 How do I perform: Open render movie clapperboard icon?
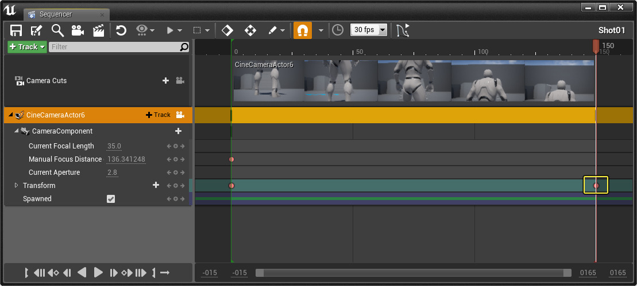(98, 30)
